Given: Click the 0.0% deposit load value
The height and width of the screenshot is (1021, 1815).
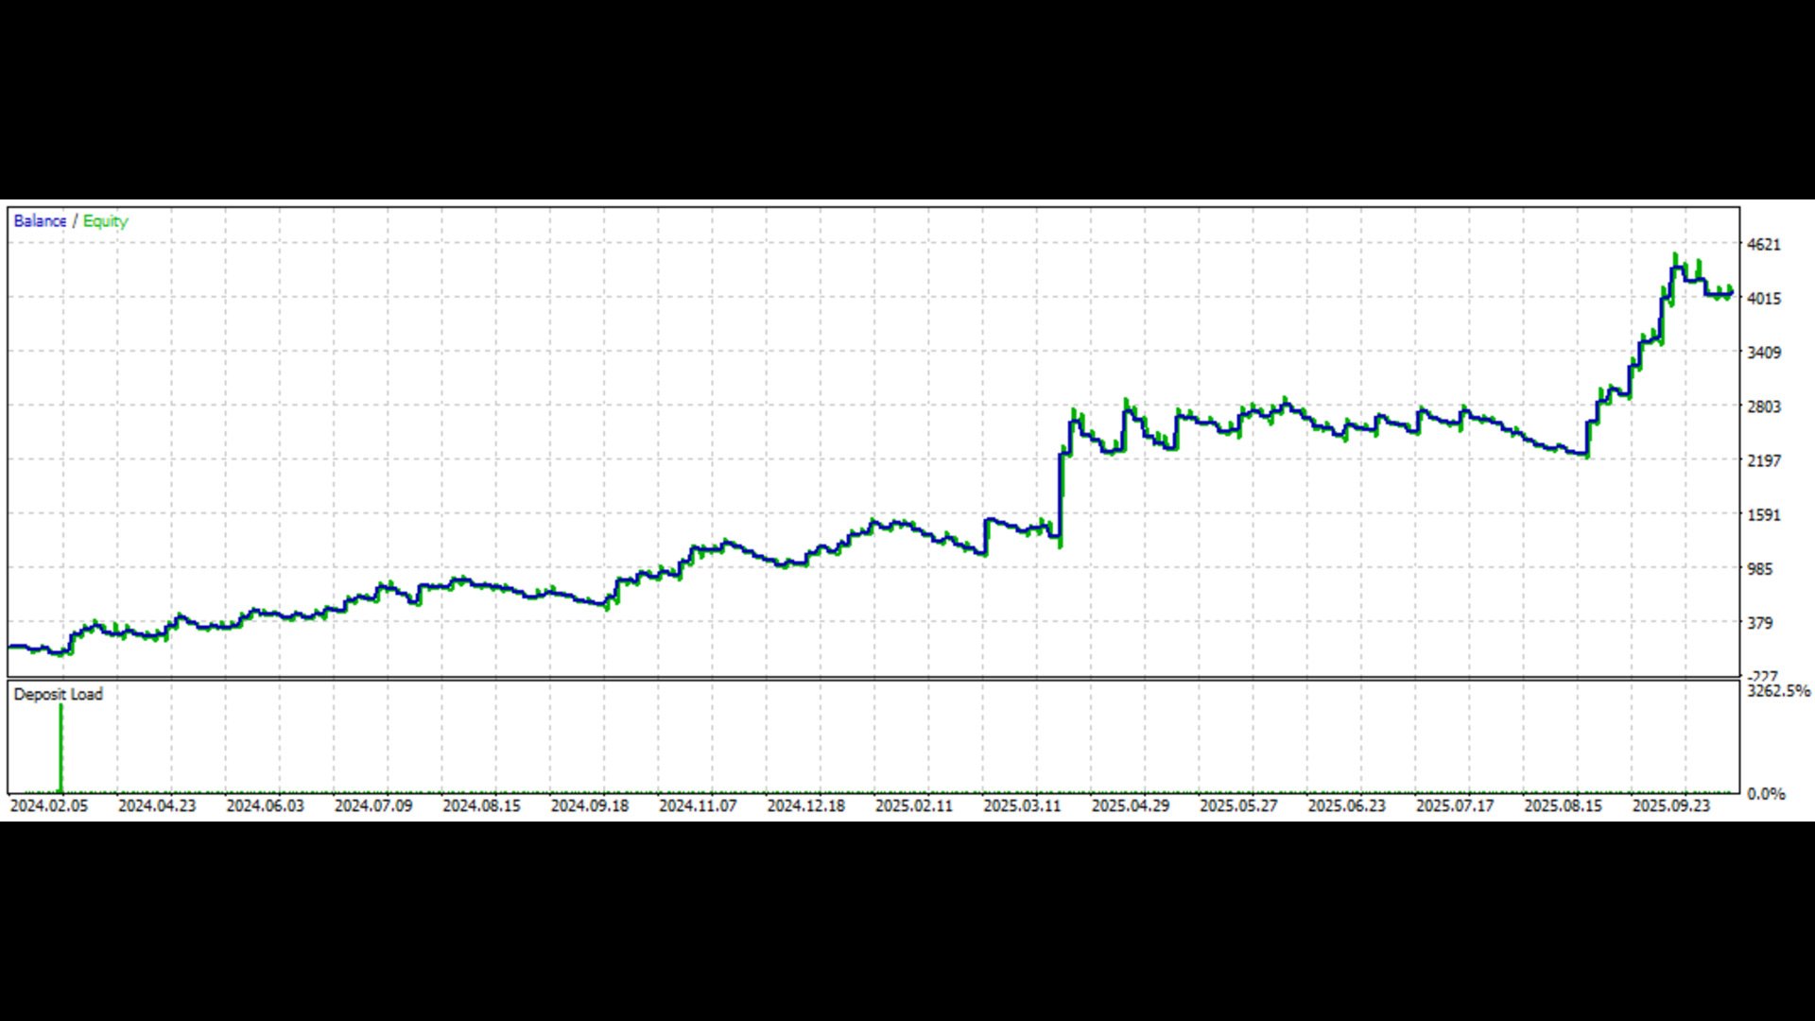Looking at the screenshot, I should pyautogui.click(x=1766, y=794).
